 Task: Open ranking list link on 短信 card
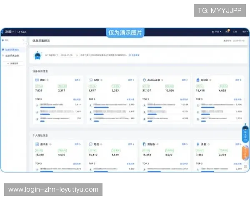pyautogui.click(x=130, y=164)
